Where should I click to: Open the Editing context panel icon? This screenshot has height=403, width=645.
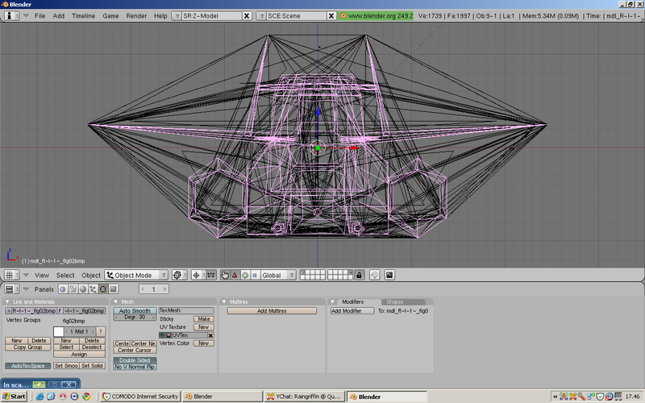(x=102, y=289)
